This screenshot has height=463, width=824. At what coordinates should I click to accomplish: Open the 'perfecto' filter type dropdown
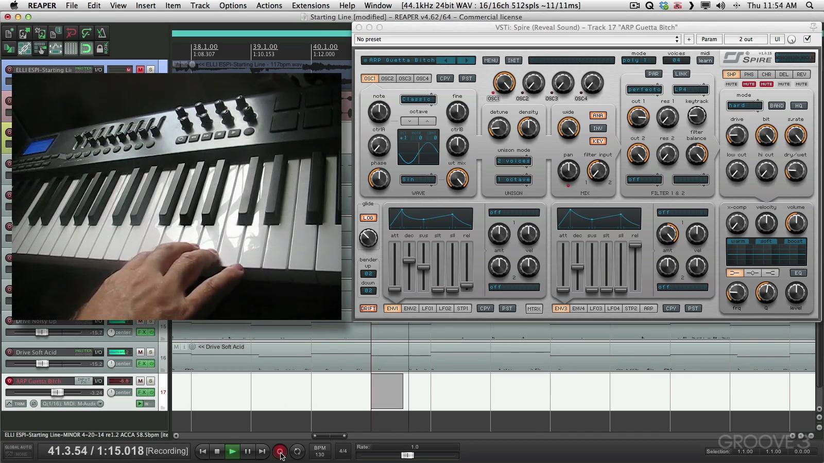(644, 90)
